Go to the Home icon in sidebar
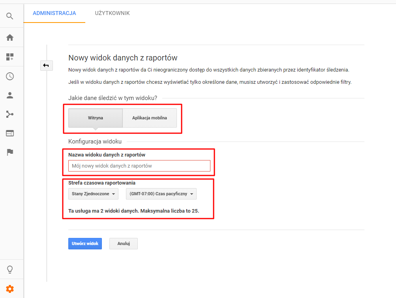 pyautogui.click(x=10, y=38)
